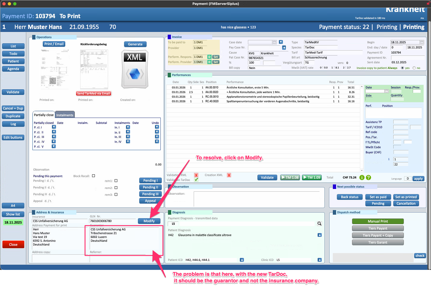Viewport: 431px width, 286px height.
Task: Click the red Close button
Action: [13, 245]
